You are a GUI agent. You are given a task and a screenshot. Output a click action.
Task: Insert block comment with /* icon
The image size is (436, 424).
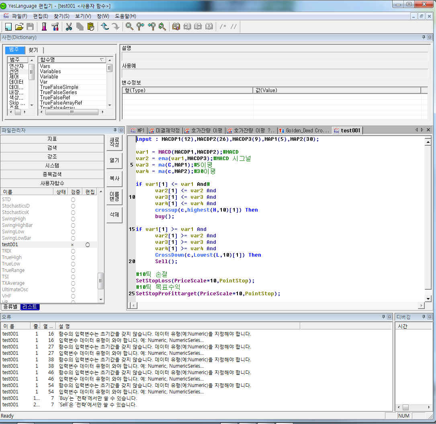pos(223,27)
